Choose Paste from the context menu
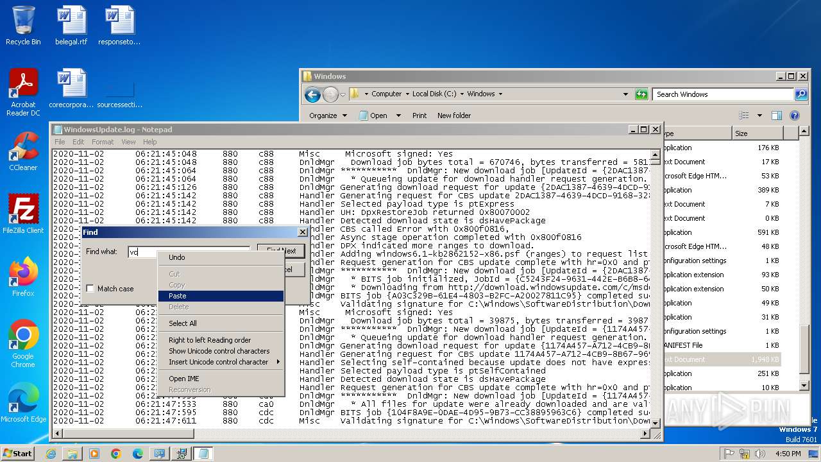 click(221, 296)
